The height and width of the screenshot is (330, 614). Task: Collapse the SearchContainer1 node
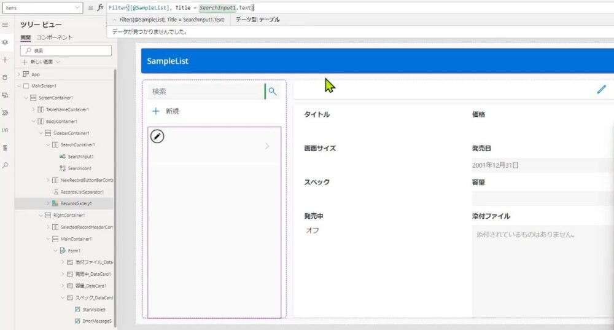48,144
